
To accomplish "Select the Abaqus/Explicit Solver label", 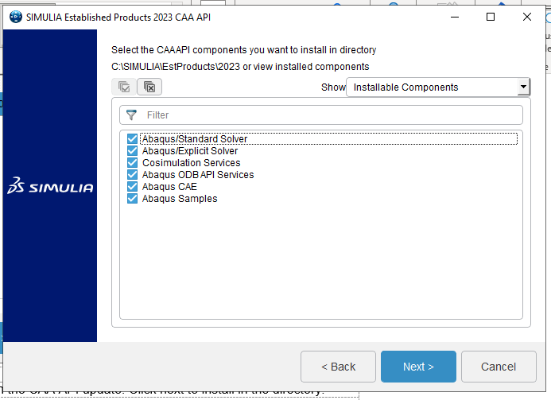I will [x=190, y=151].
